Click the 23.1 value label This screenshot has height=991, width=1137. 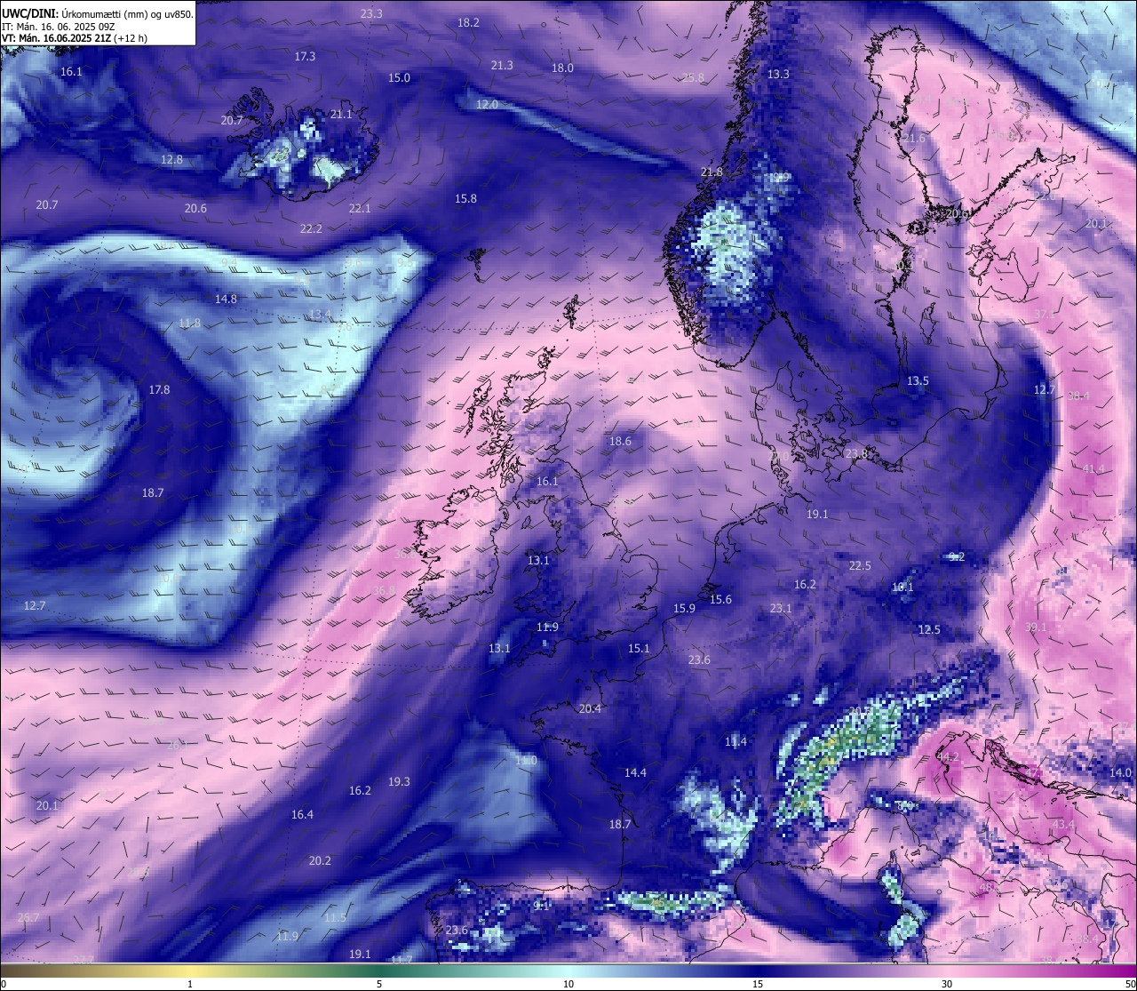pyautogui.click(x=781, y=608)
